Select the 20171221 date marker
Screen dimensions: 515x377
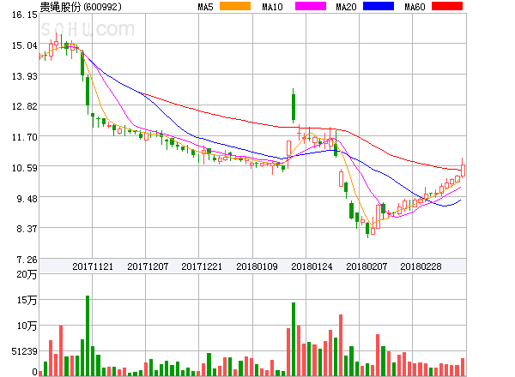[x=202, y=266]
